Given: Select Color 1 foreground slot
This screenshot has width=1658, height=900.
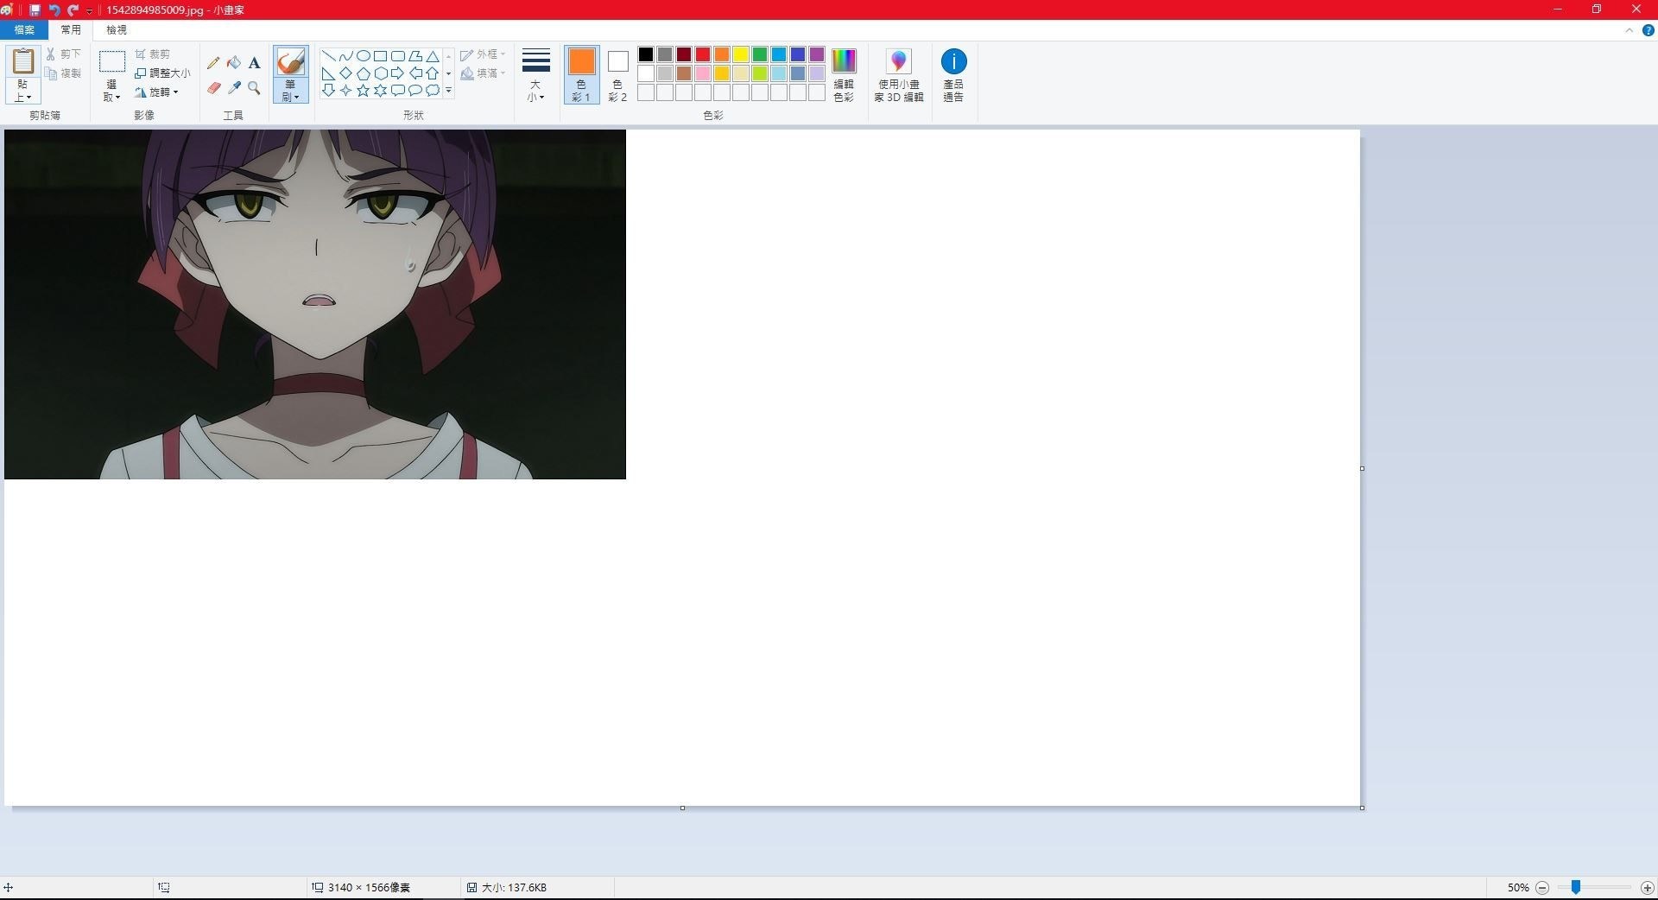Looking at the screenshot, I should click(x=582, y=74).
